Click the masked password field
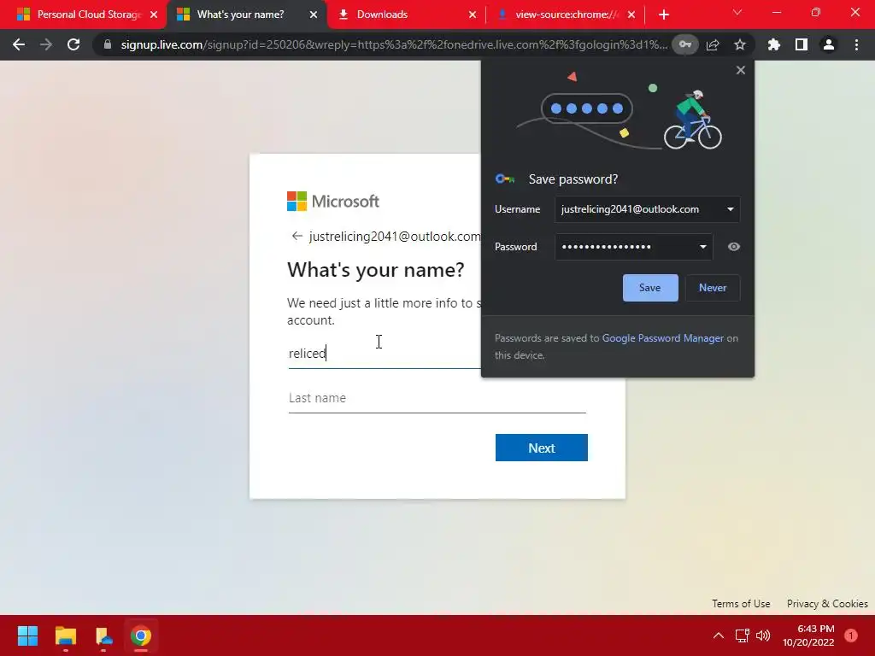 [633, 247]
